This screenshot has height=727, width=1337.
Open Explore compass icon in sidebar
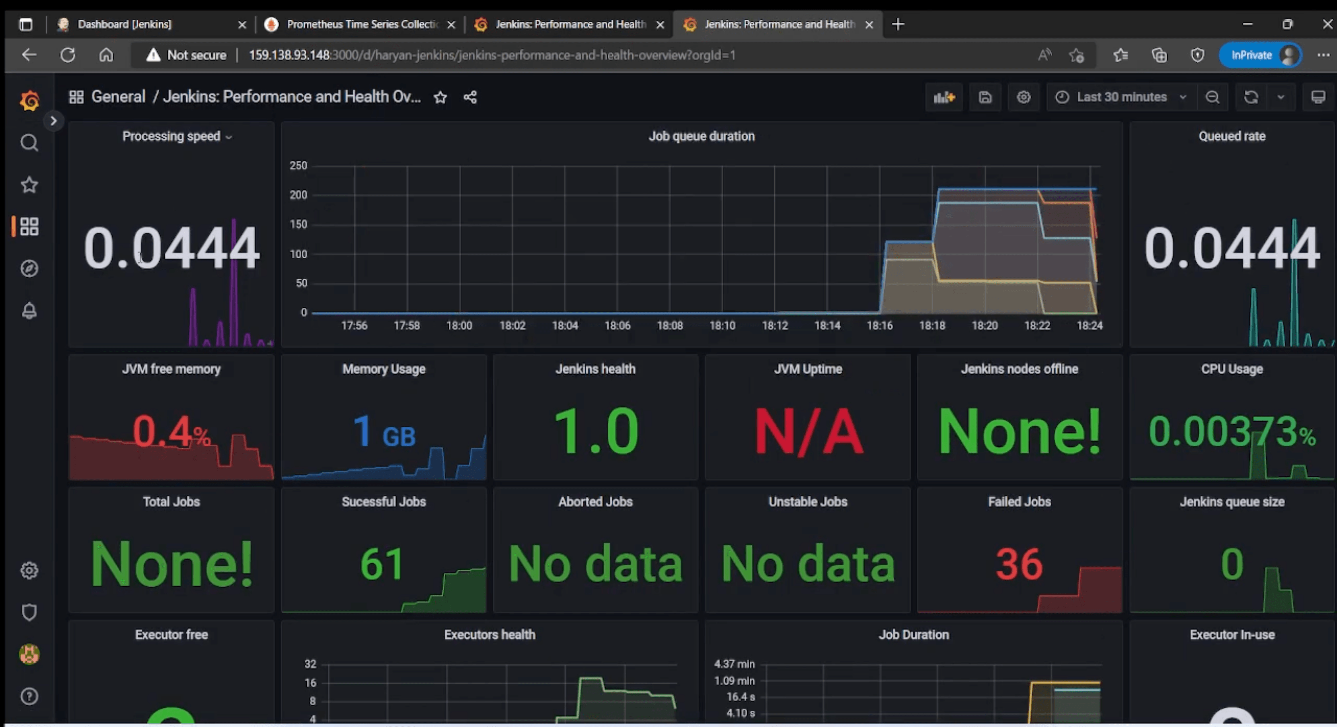coord(29,268)
